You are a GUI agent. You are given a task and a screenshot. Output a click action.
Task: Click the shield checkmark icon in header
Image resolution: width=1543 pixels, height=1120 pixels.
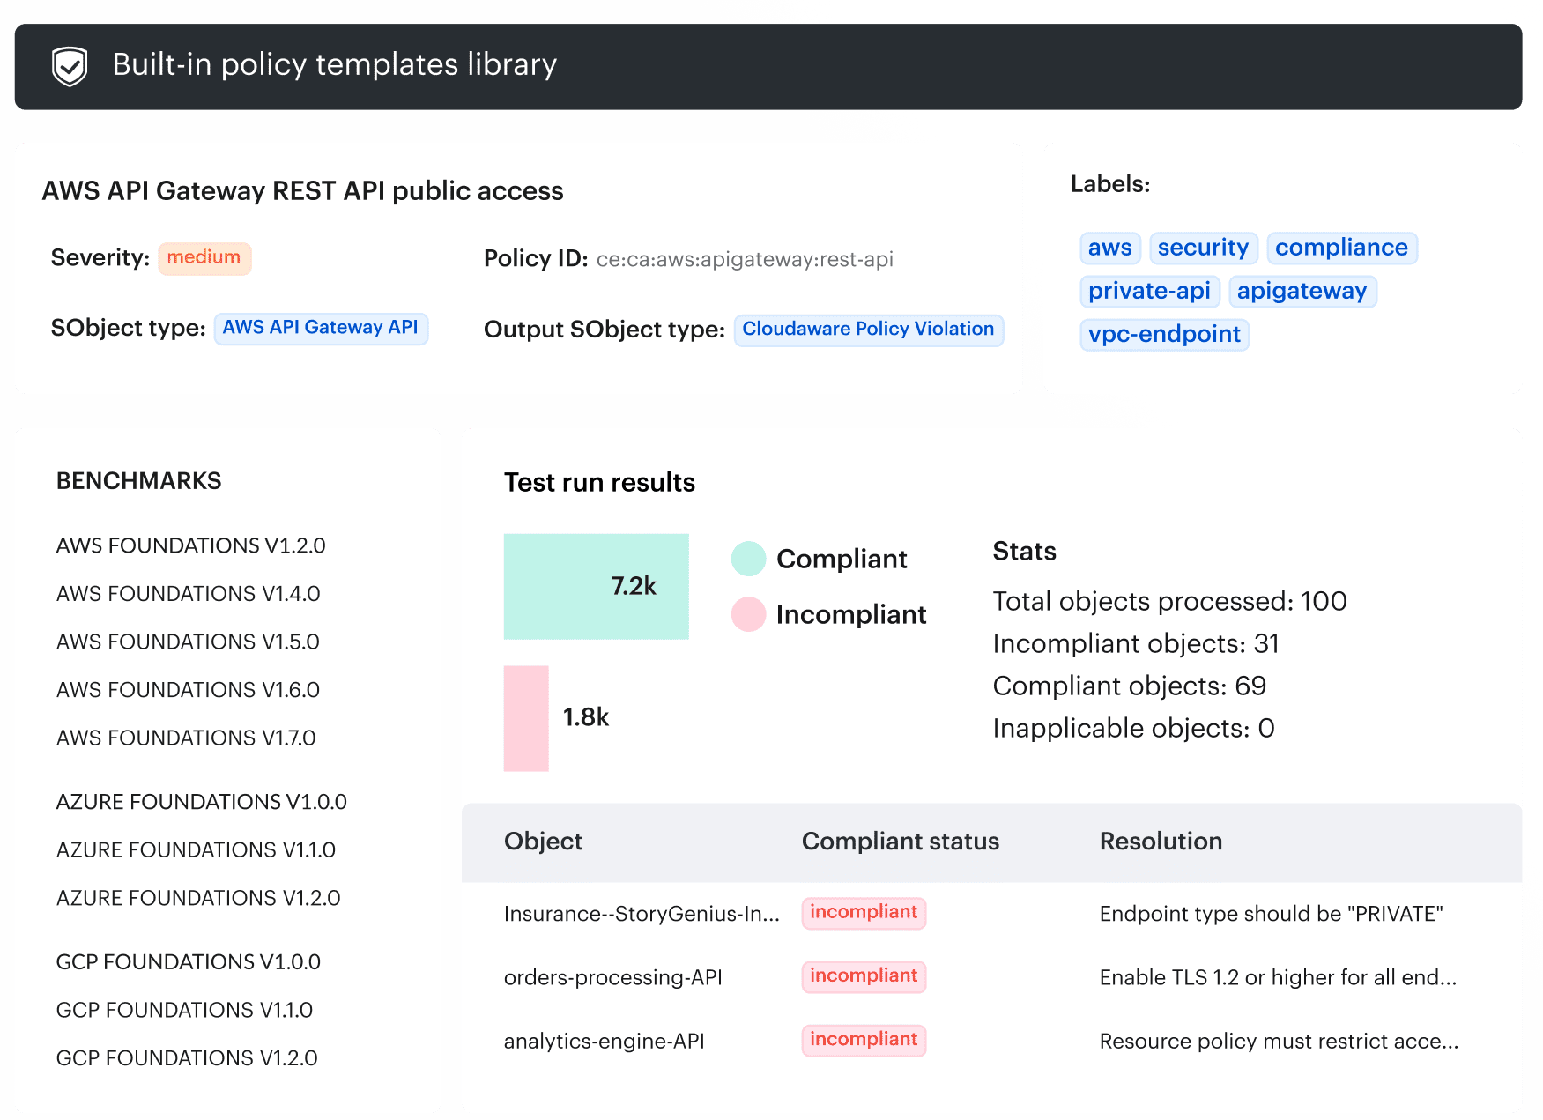coord(70,66)
